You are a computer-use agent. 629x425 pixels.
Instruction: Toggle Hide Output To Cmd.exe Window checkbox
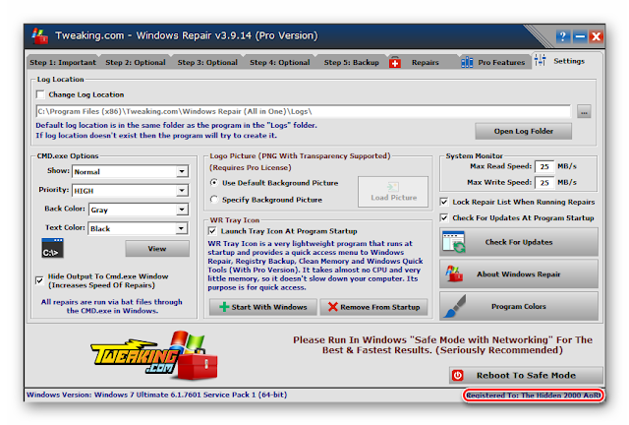(x=39, y=280)
